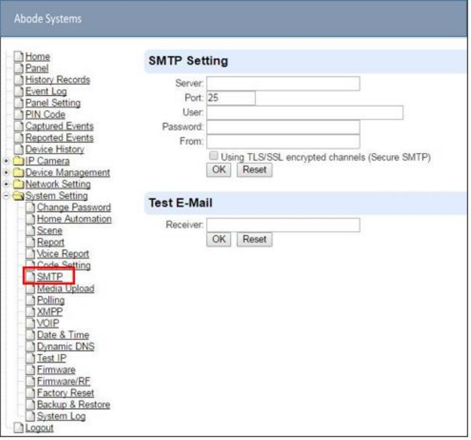Screen dimensions: 471x440
Task: Click the folder icon next to IP Camera
Action: tap(18, 161)
